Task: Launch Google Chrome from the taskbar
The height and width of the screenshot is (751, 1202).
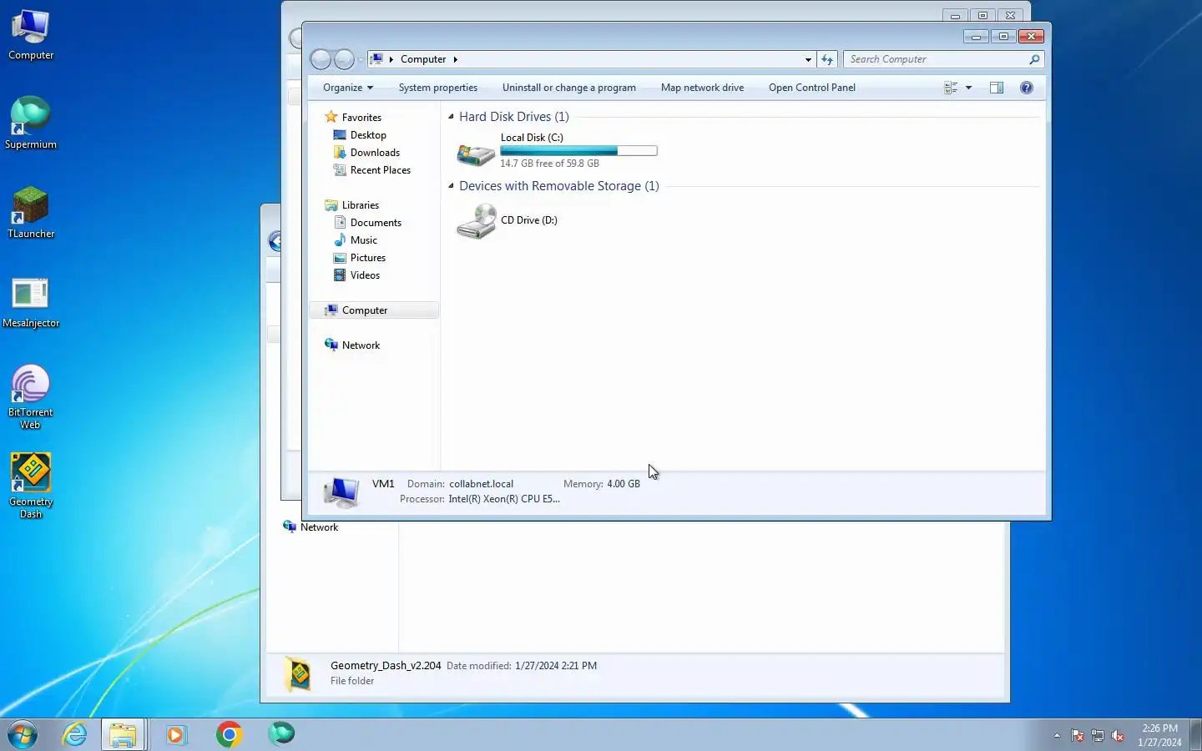Action: [229, 734]
